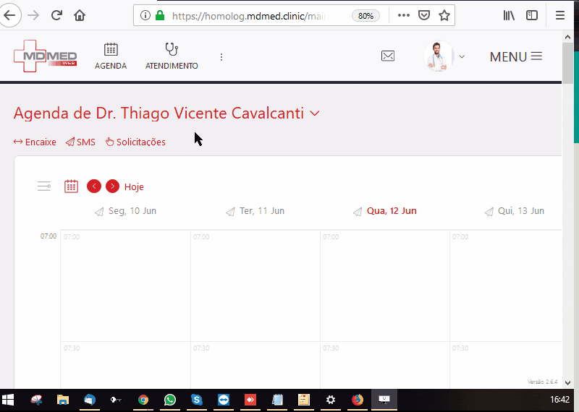Send SMS for Seg, 10 Jun
The width and height of the screenshot is (579, 412).
[99, 212]
